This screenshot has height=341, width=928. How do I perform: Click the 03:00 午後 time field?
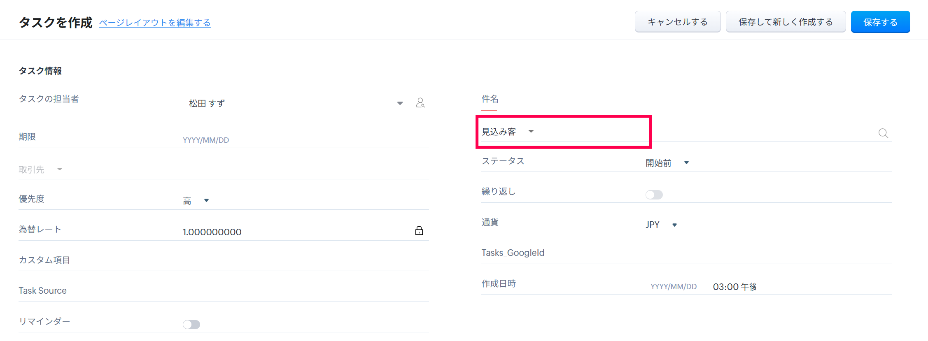[734, 287]
